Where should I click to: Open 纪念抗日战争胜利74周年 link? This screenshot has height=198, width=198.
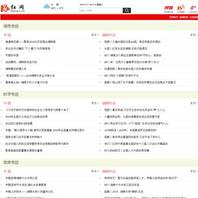coord(37,144)
